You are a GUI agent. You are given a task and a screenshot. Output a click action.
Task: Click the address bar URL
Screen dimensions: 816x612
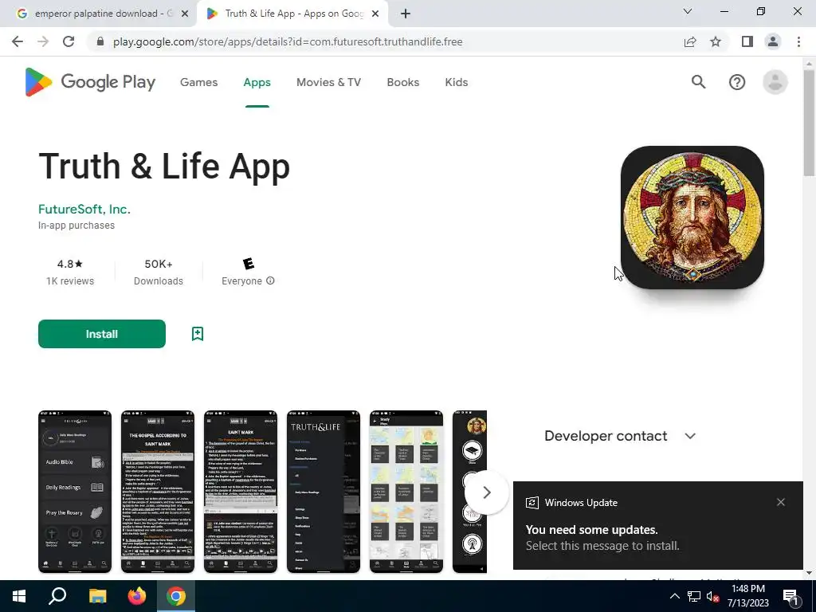click(288, 41)
